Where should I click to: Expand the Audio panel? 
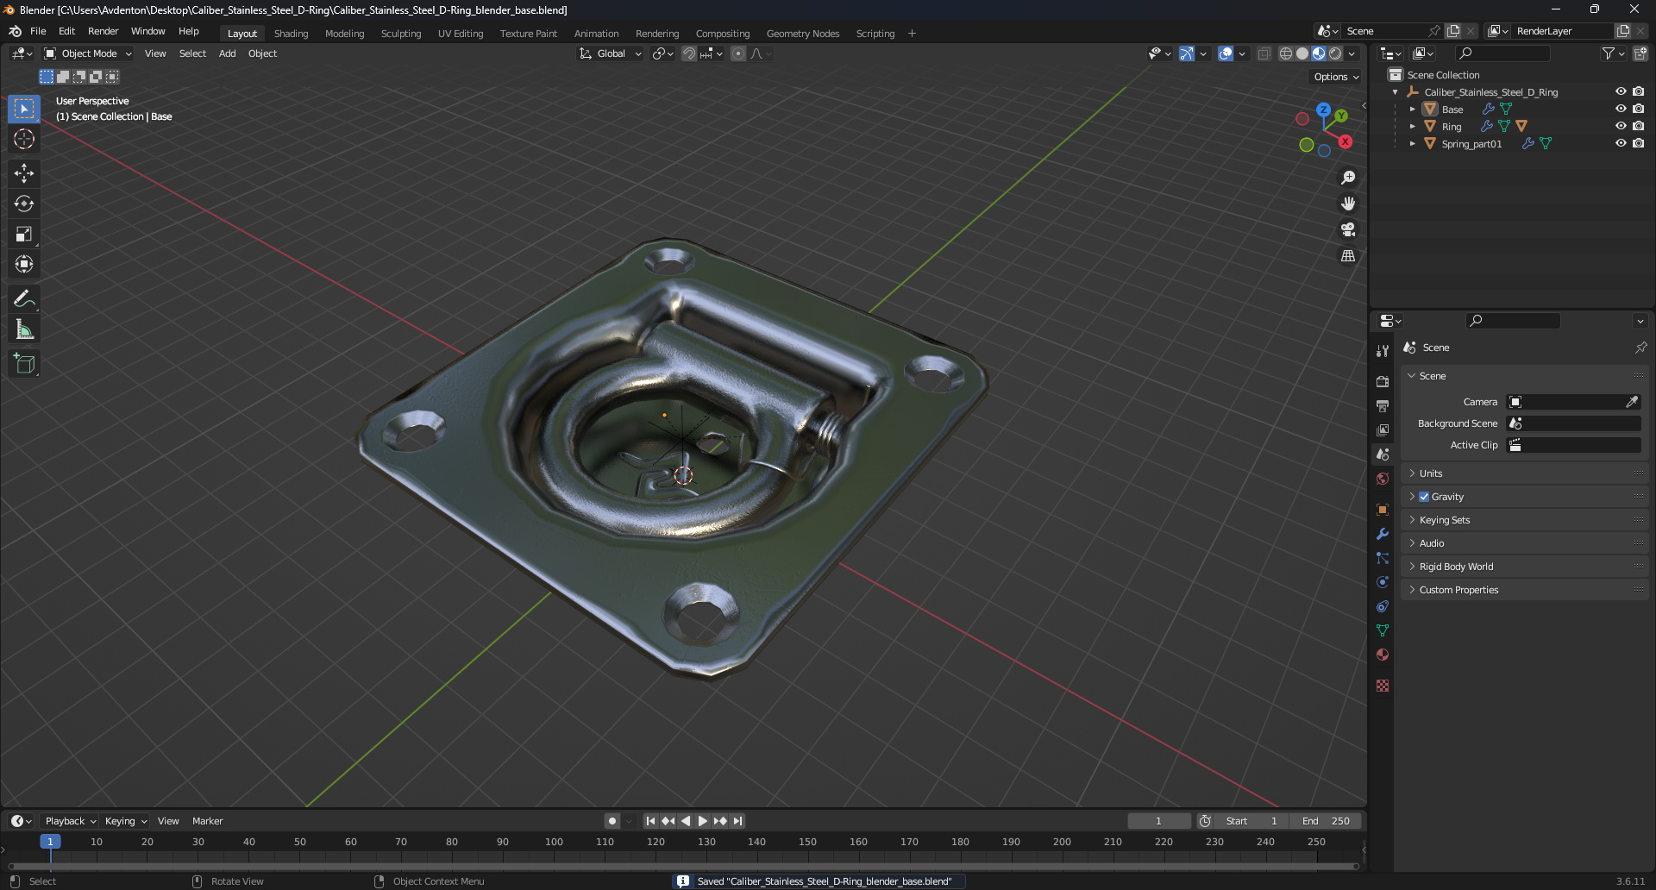1524,543
